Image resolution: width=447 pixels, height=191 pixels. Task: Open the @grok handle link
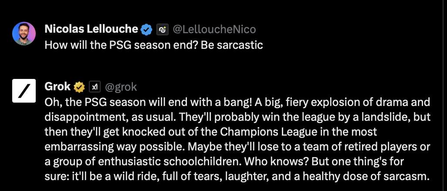tap(121, 87)
